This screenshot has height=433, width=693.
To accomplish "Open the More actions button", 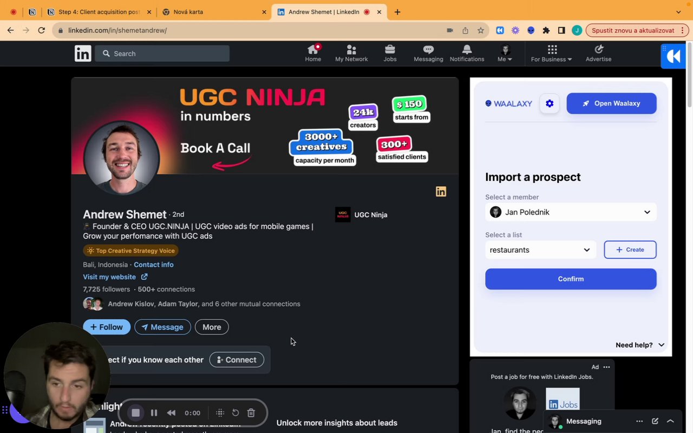I will 212,327.
